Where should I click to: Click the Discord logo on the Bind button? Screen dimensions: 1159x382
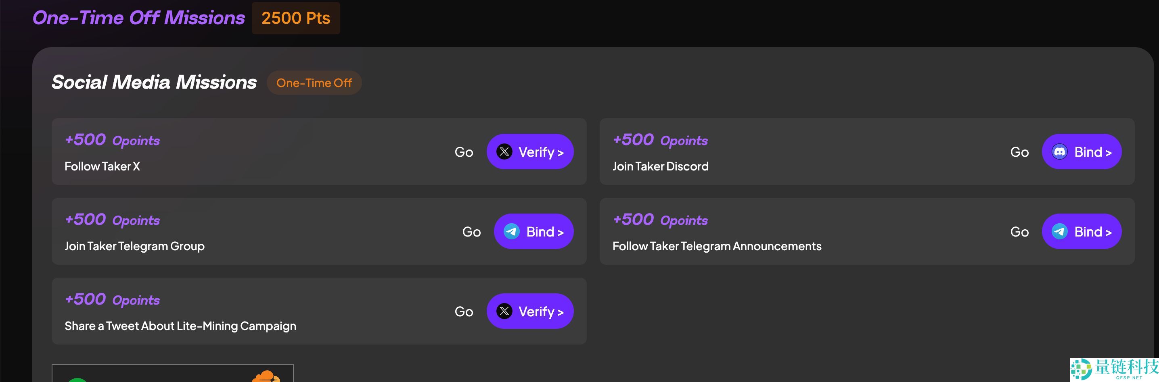point(1059,152)
